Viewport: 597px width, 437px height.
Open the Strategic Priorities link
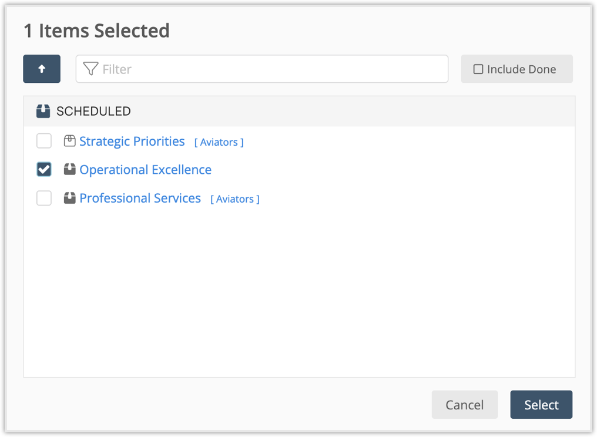tap(132, 141)
